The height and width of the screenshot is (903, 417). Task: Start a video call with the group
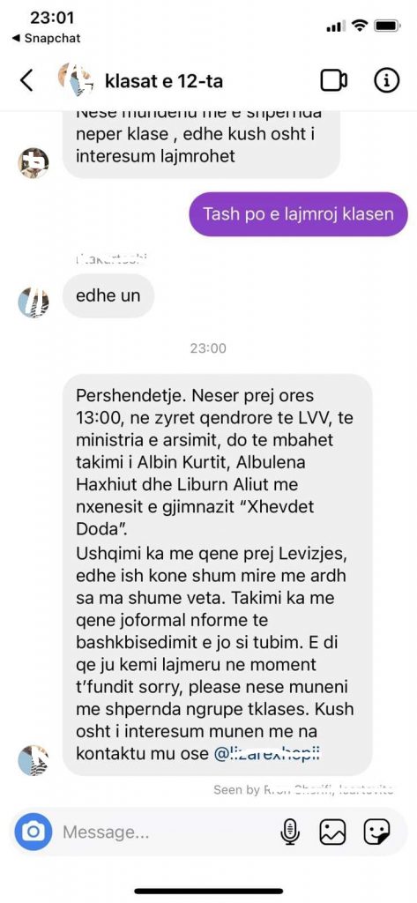point(333,80)
